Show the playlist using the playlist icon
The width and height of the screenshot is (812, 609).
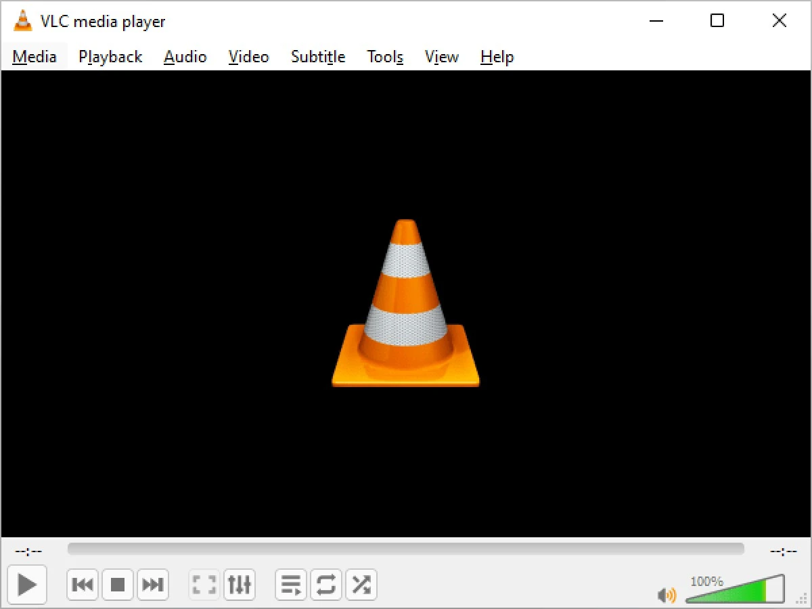point(290,584)
